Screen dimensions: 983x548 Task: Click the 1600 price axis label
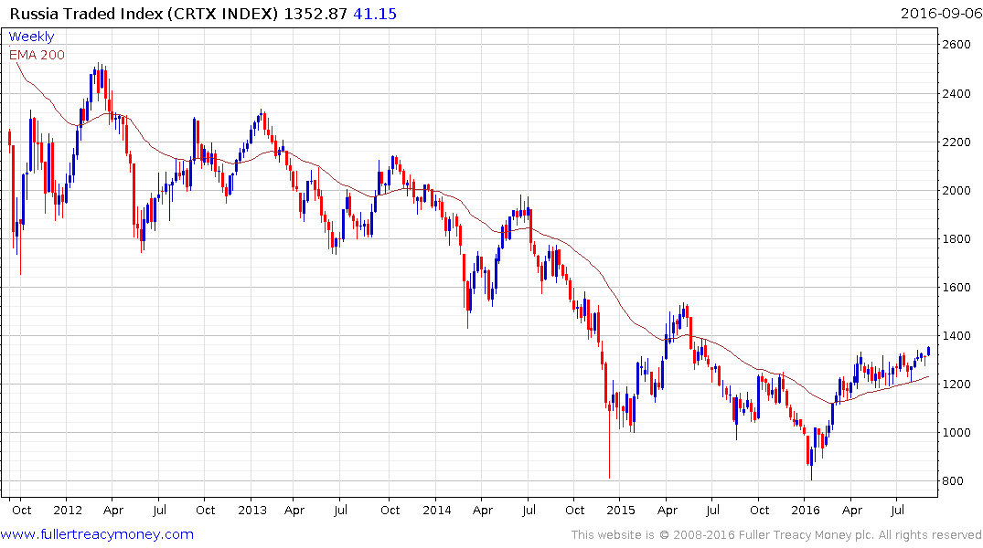pyautogui.click(x=956, y=288)
